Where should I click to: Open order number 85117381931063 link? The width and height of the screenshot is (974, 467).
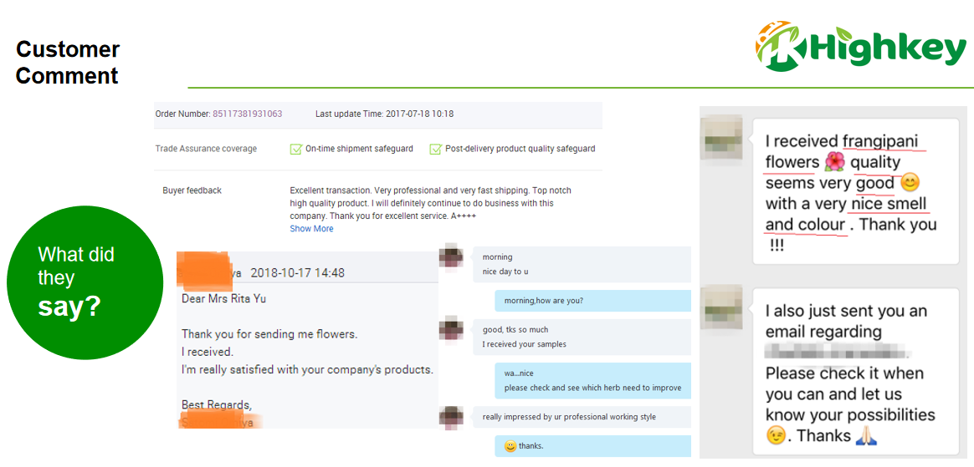coord(247,114)
